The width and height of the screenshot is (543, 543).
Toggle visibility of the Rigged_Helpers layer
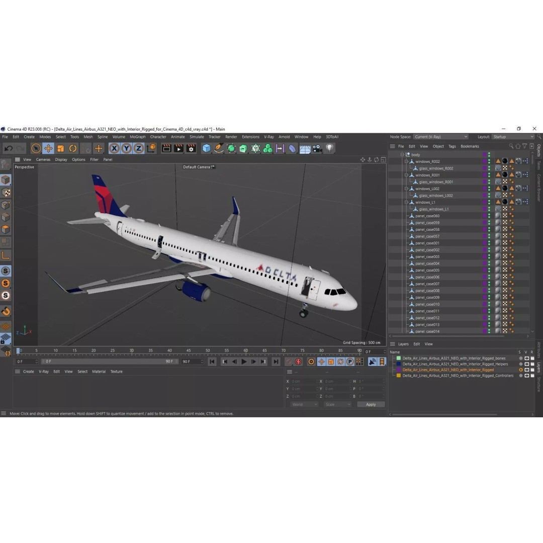point(526,365)
